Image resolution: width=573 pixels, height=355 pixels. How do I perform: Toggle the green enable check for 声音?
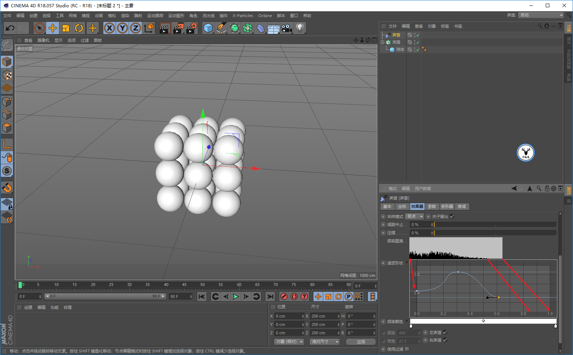coord(418,35)
